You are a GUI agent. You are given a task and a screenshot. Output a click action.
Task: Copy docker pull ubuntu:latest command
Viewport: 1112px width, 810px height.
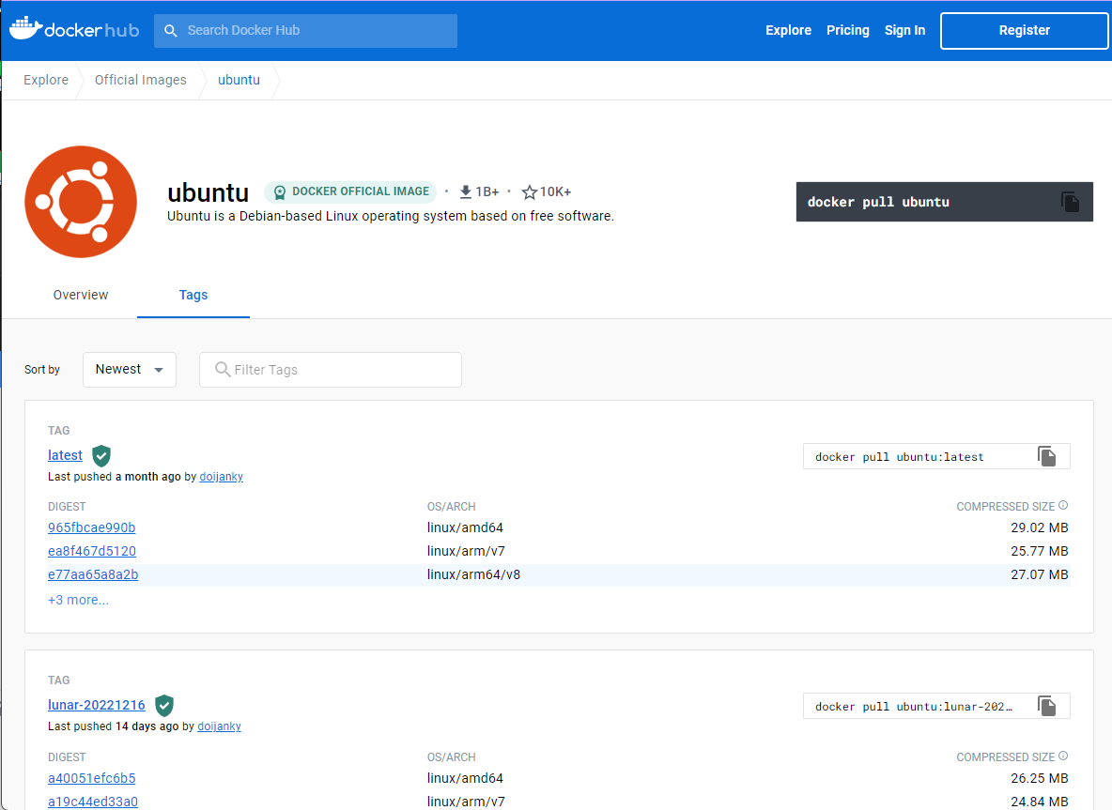1047,456
